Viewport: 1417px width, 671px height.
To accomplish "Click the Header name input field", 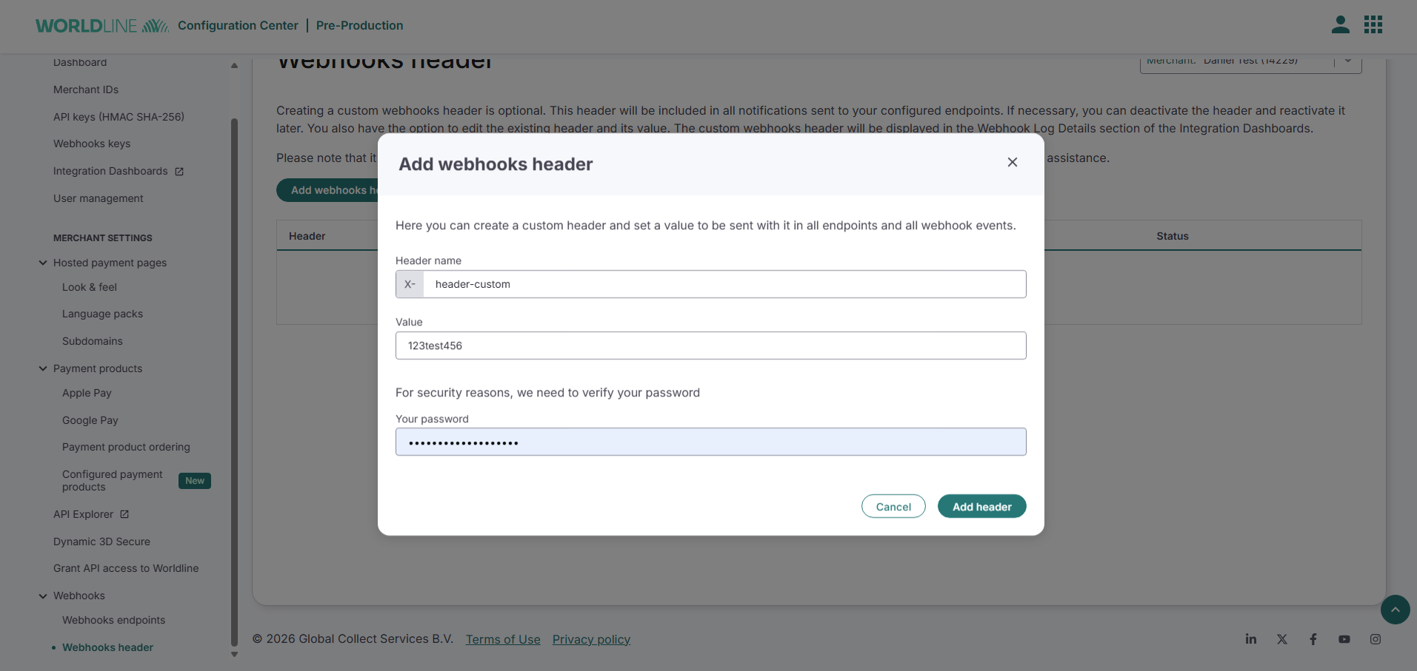I will pos(724,284).
